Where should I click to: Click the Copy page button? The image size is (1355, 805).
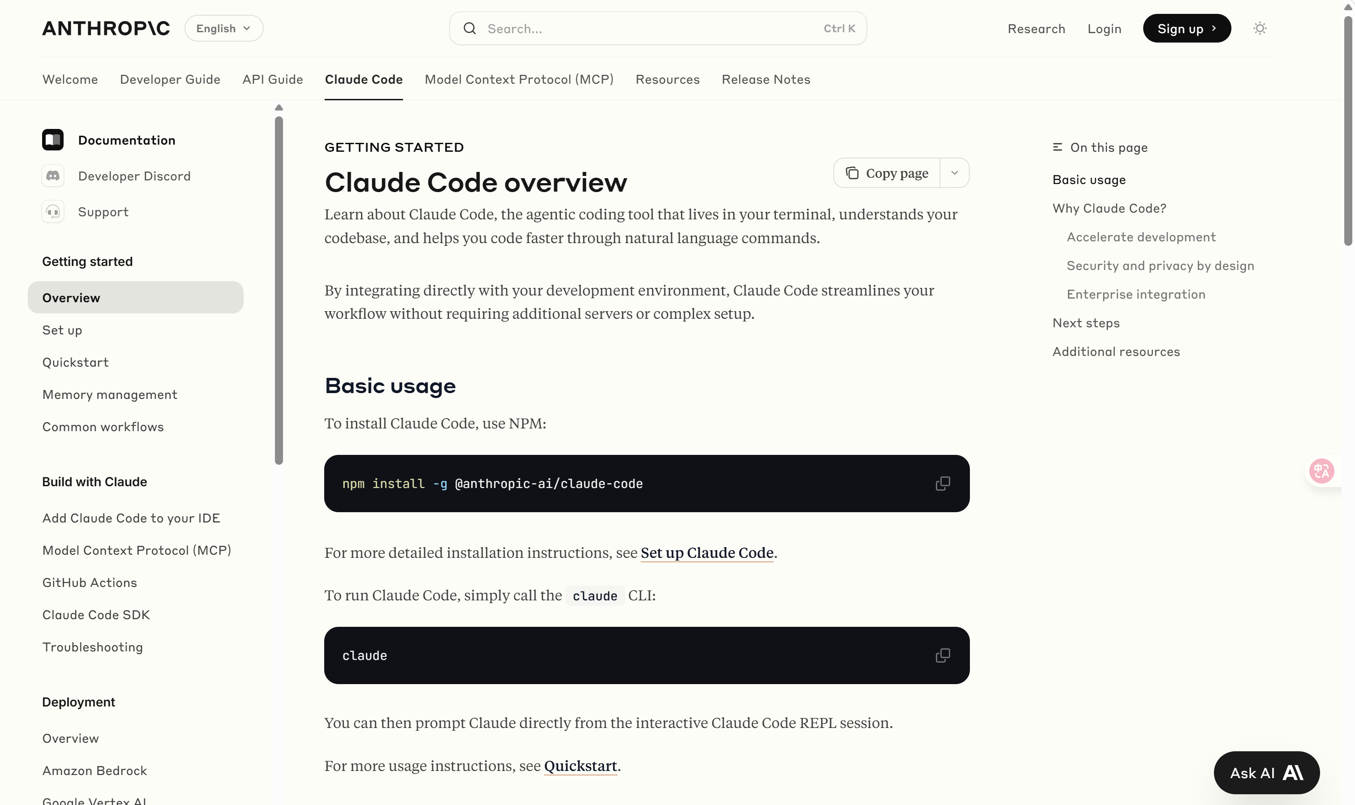(x=887, y=173)
